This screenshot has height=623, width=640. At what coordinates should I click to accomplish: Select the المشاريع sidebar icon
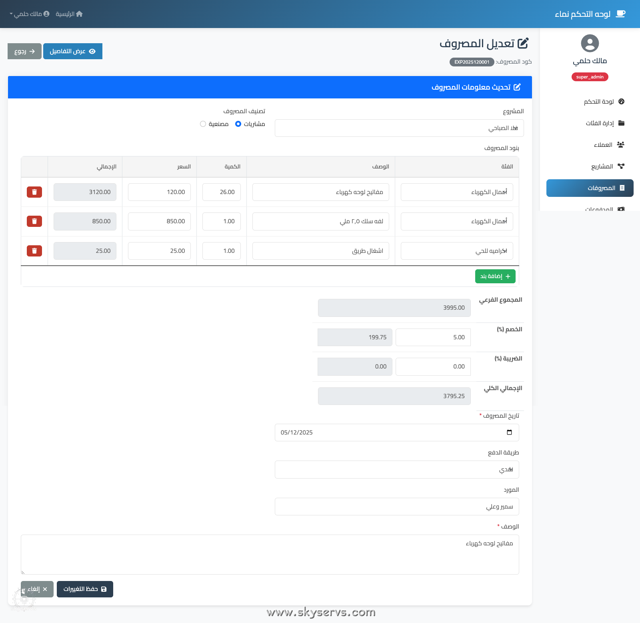coord(621,166)
